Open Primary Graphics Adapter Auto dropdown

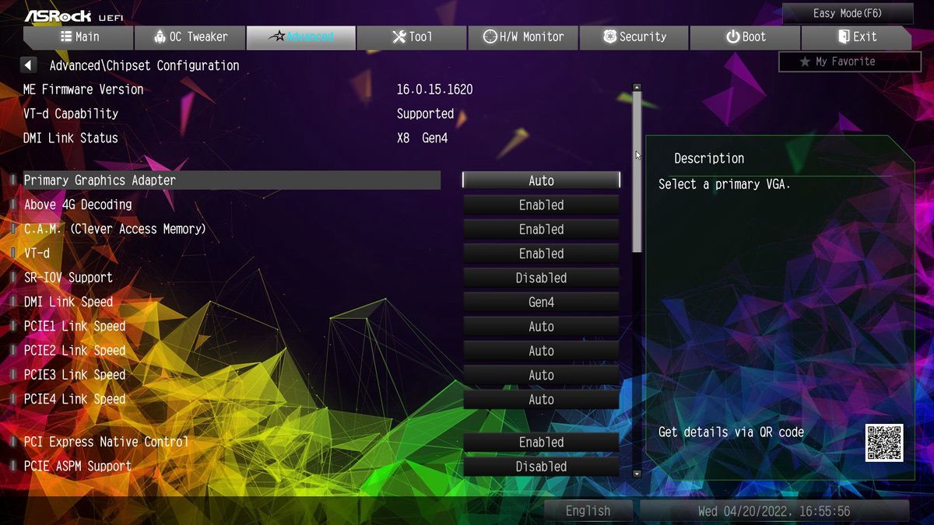click(x=541, y=180)
